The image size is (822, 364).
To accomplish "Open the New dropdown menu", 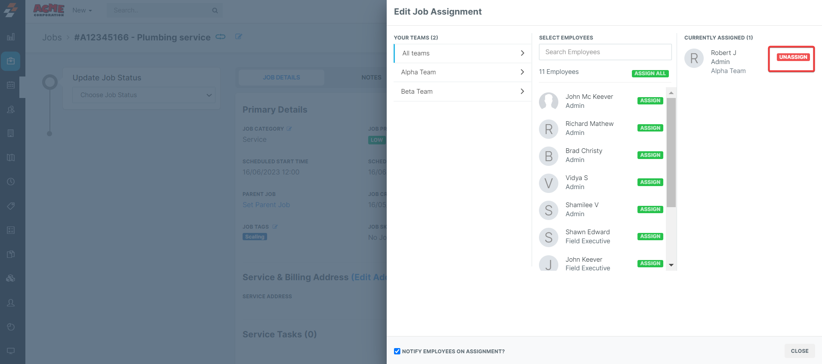I will click(82, 10).
